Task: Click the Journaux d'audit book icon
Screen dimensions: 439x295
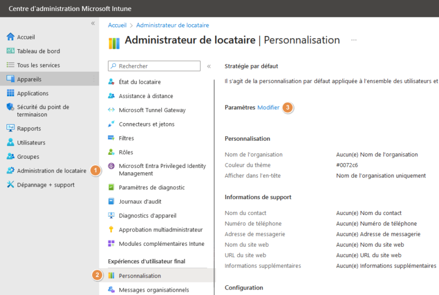Action: point(111,201)
